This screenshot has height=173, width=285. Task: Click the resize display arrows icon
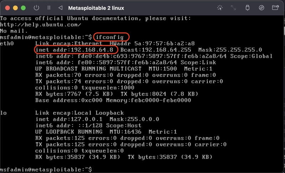tap(233, 8)
